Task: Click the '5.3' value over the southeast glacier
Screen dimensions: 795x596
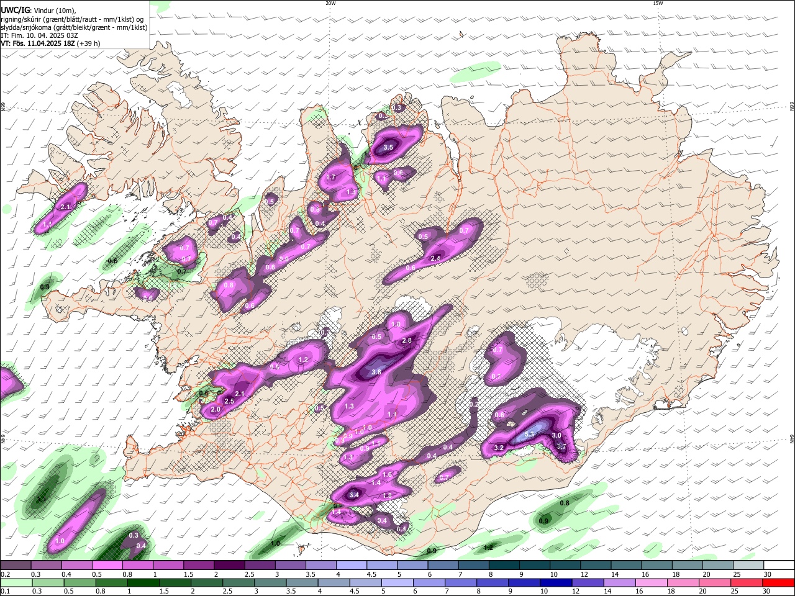Action: [530, 434]
